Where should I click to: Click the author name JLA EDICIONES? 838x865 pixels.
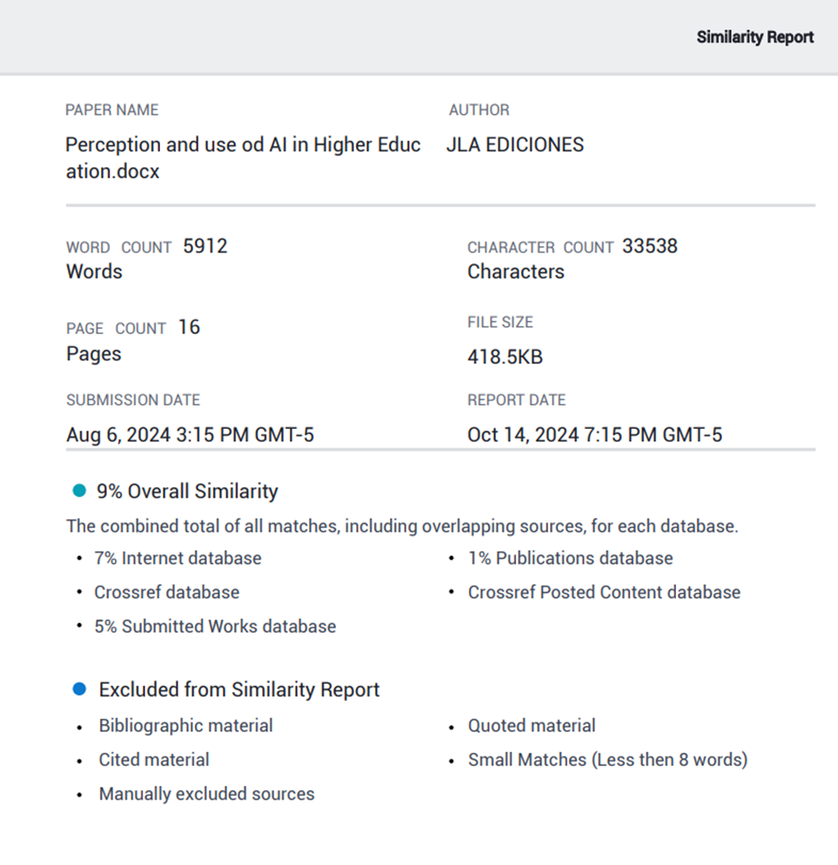coord(515,144)
